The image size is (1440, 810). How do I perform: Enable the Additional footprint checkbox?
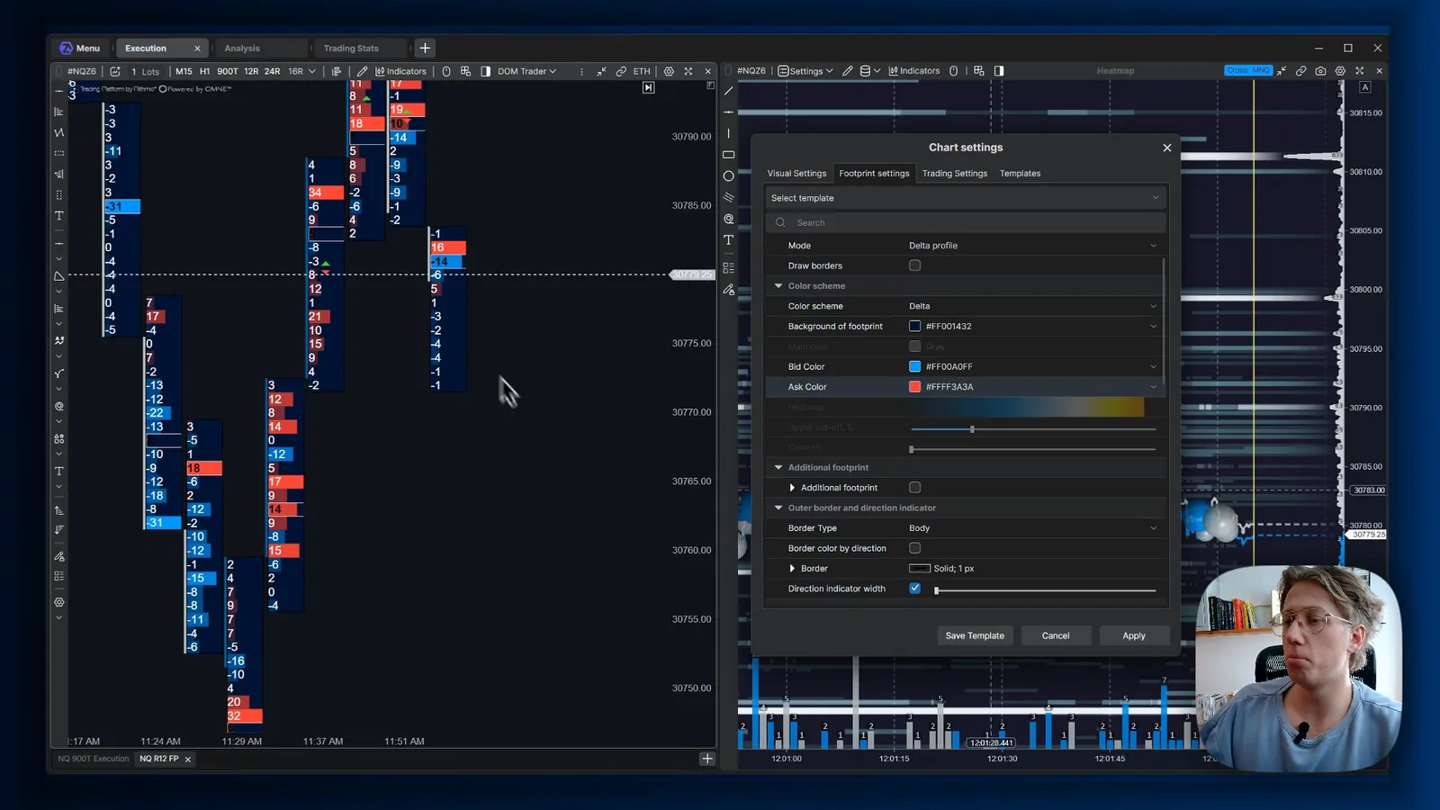pos(914,488)
